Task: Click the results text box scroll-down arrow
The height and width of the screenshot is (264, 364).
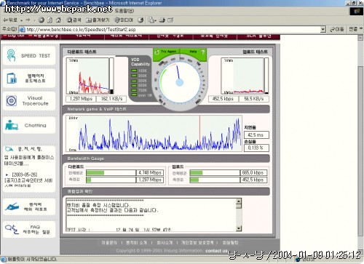Action: click(x=239, y=228)
